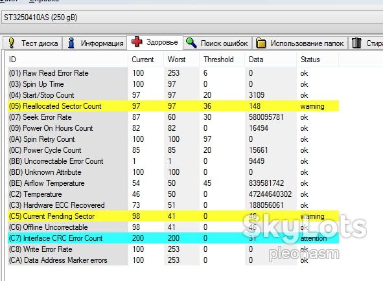Screen dimensions: 383x281
Task: Click data value 148 for Reallocated Sector Count
Action: coord(255,106)
